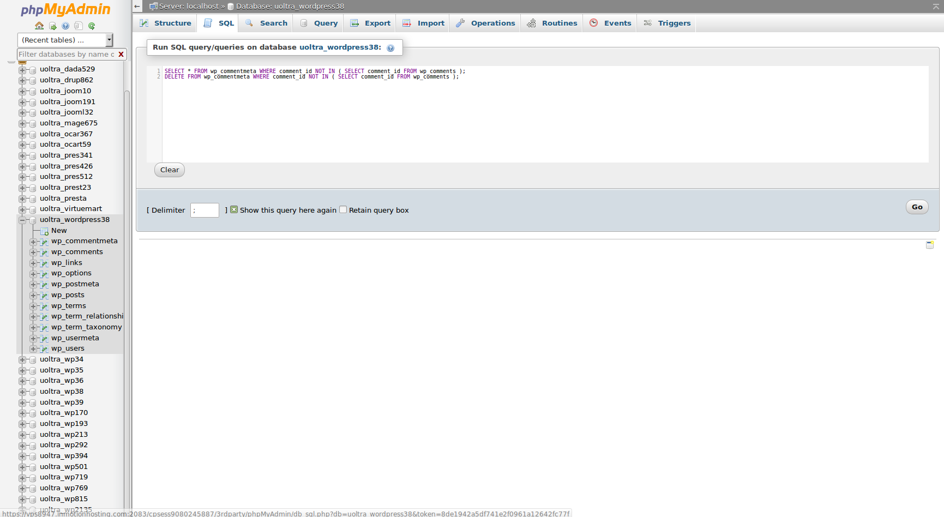Switch to the Query tab
This screenshot has height=517, width=944.
(319, 23)
